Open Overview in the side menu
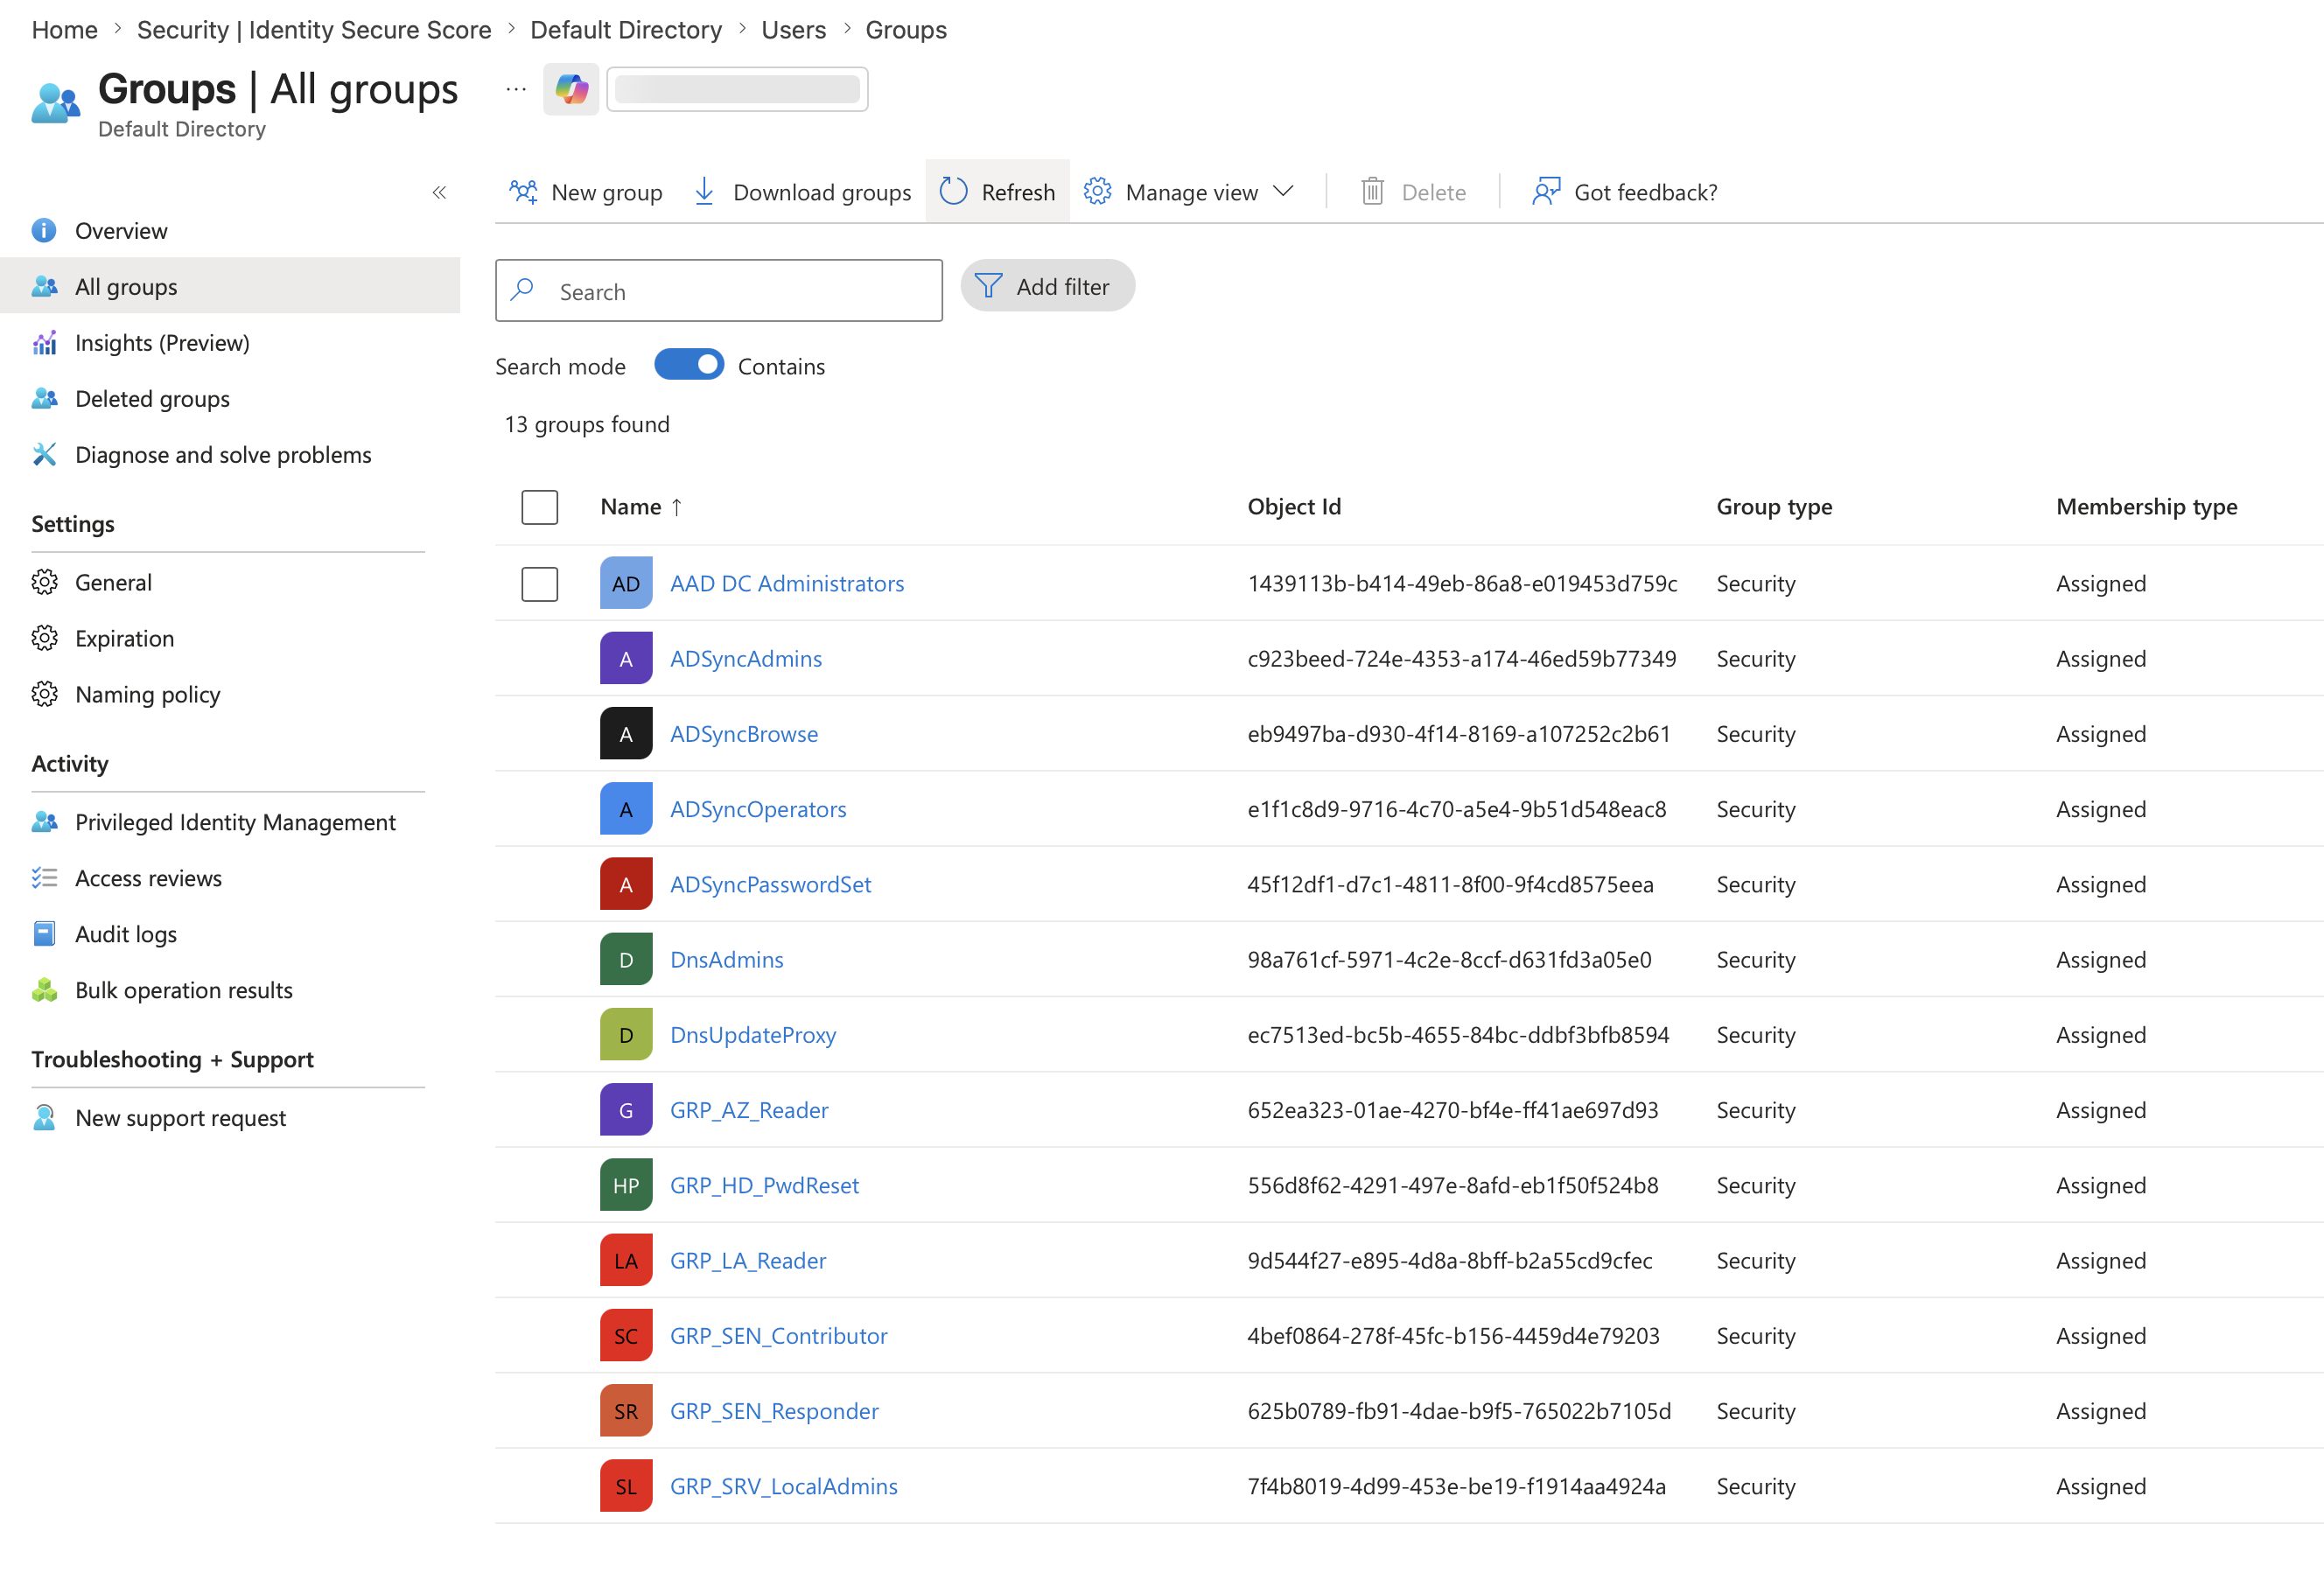The width and height of the screenshot is (2324, 1580). click(x=230, y=231)
